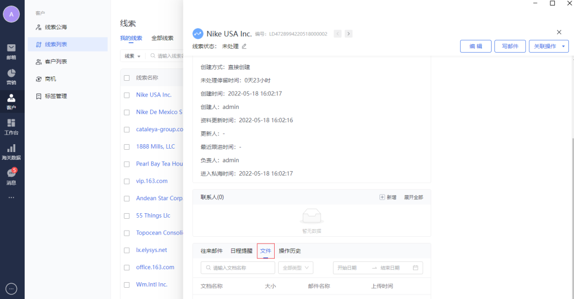Switch to the 往来邮件 tab
Image resolution: width=574 pixels, height=299 pixels.
211,251
